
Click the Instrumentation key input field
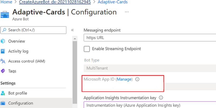click(150, 105)
